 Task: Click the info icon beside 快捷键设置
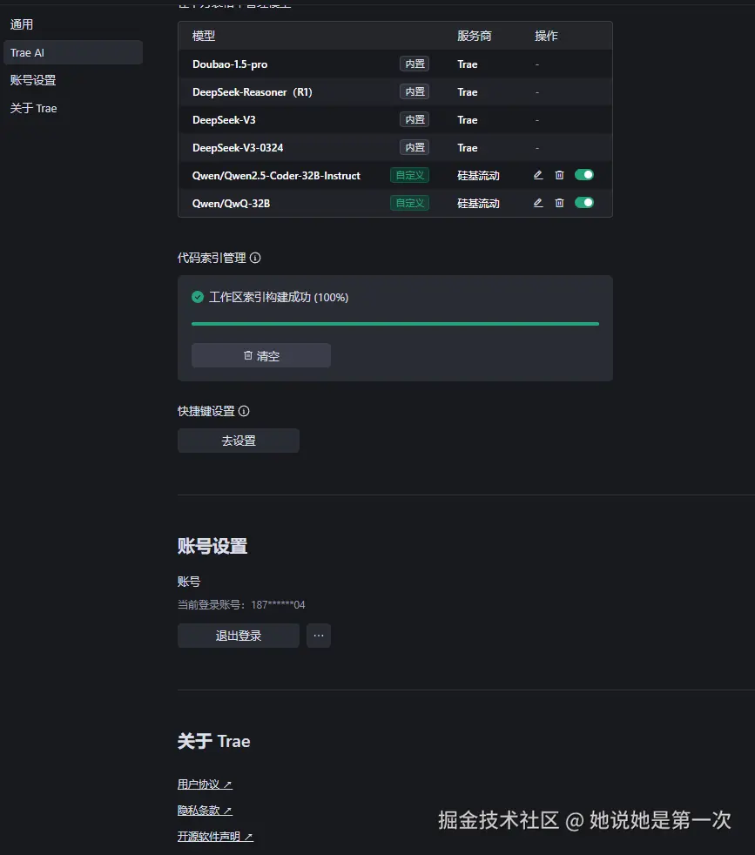(x=244, y=411)
